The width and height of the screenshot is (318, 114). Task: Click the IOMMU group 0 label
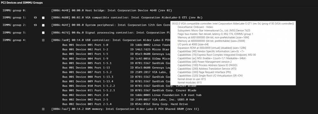(14, 10)
